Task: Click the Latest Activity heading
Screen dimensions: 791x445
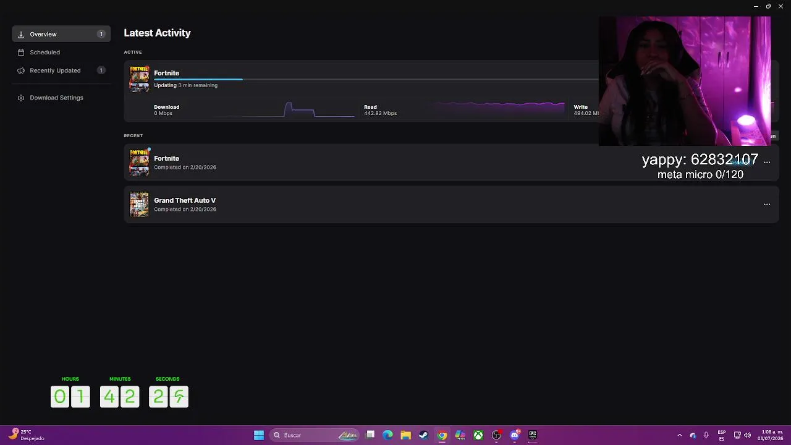Action: coord(157,33)
